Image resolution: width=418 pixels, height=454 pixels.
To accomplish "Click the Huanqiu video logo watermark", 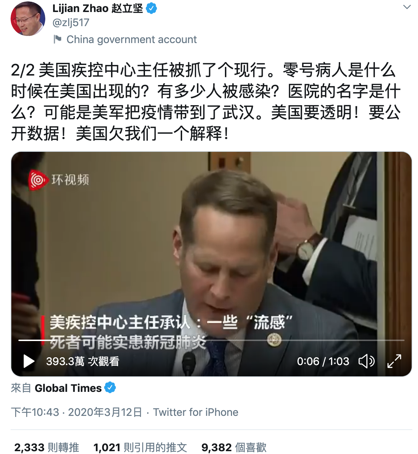I will tap(59, 180).
